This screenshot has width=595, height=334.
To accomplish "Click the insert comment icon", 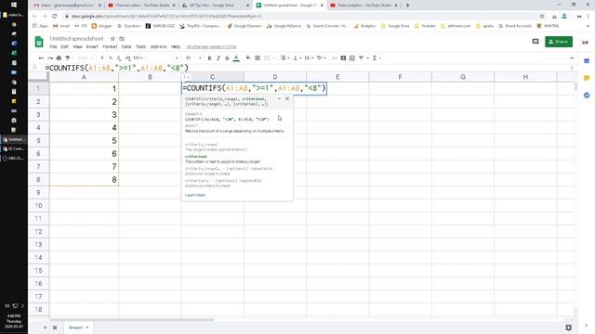I will pos(343,58).
